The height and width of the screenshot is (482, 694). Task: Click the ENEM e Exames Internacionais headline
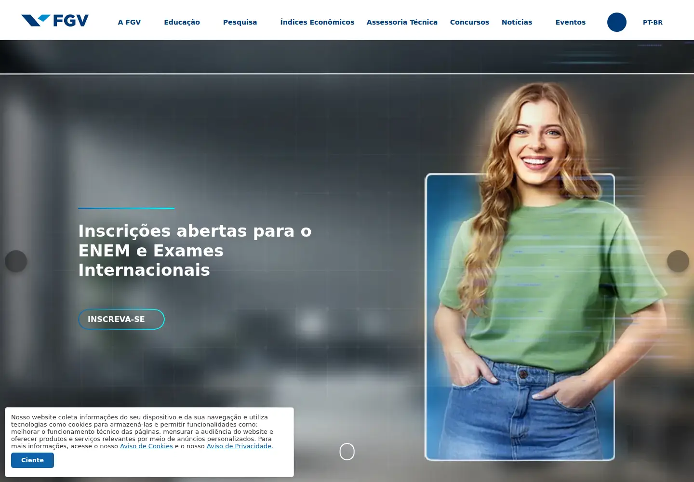point(195,251)
